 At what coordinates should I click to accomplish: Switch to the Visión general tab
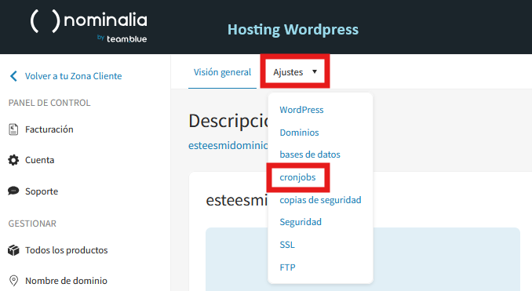(x=222, y=72)
